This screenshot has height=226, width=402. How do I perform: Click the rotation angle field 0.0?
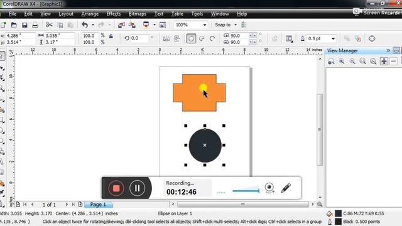139,38
